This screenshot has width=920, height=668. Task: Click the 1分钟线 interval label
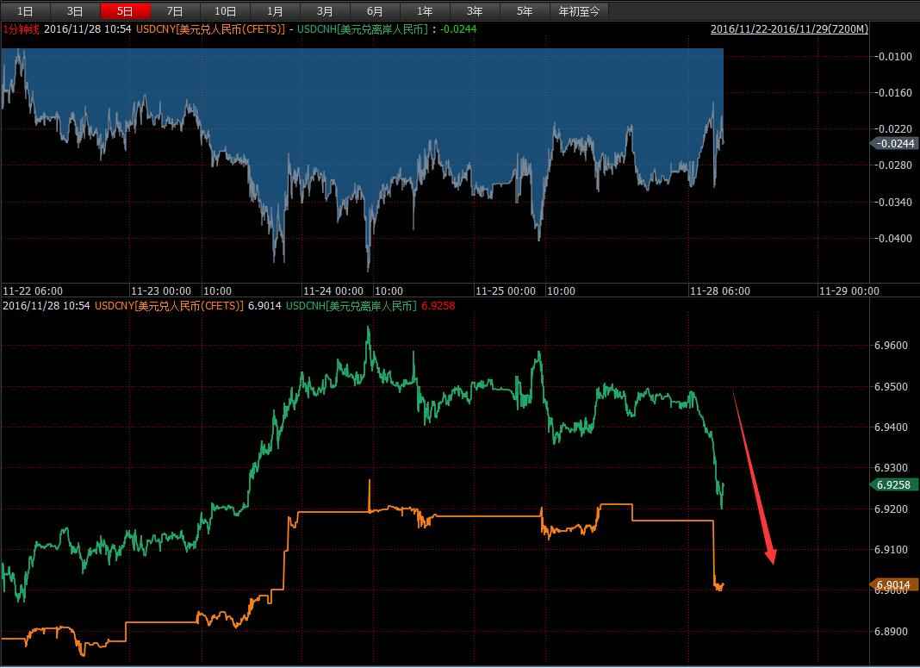tap(21, 29)
